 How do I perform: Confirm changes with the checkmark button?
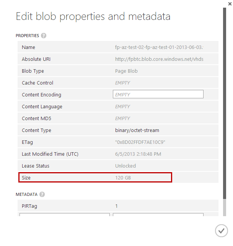tap(221, 231)
